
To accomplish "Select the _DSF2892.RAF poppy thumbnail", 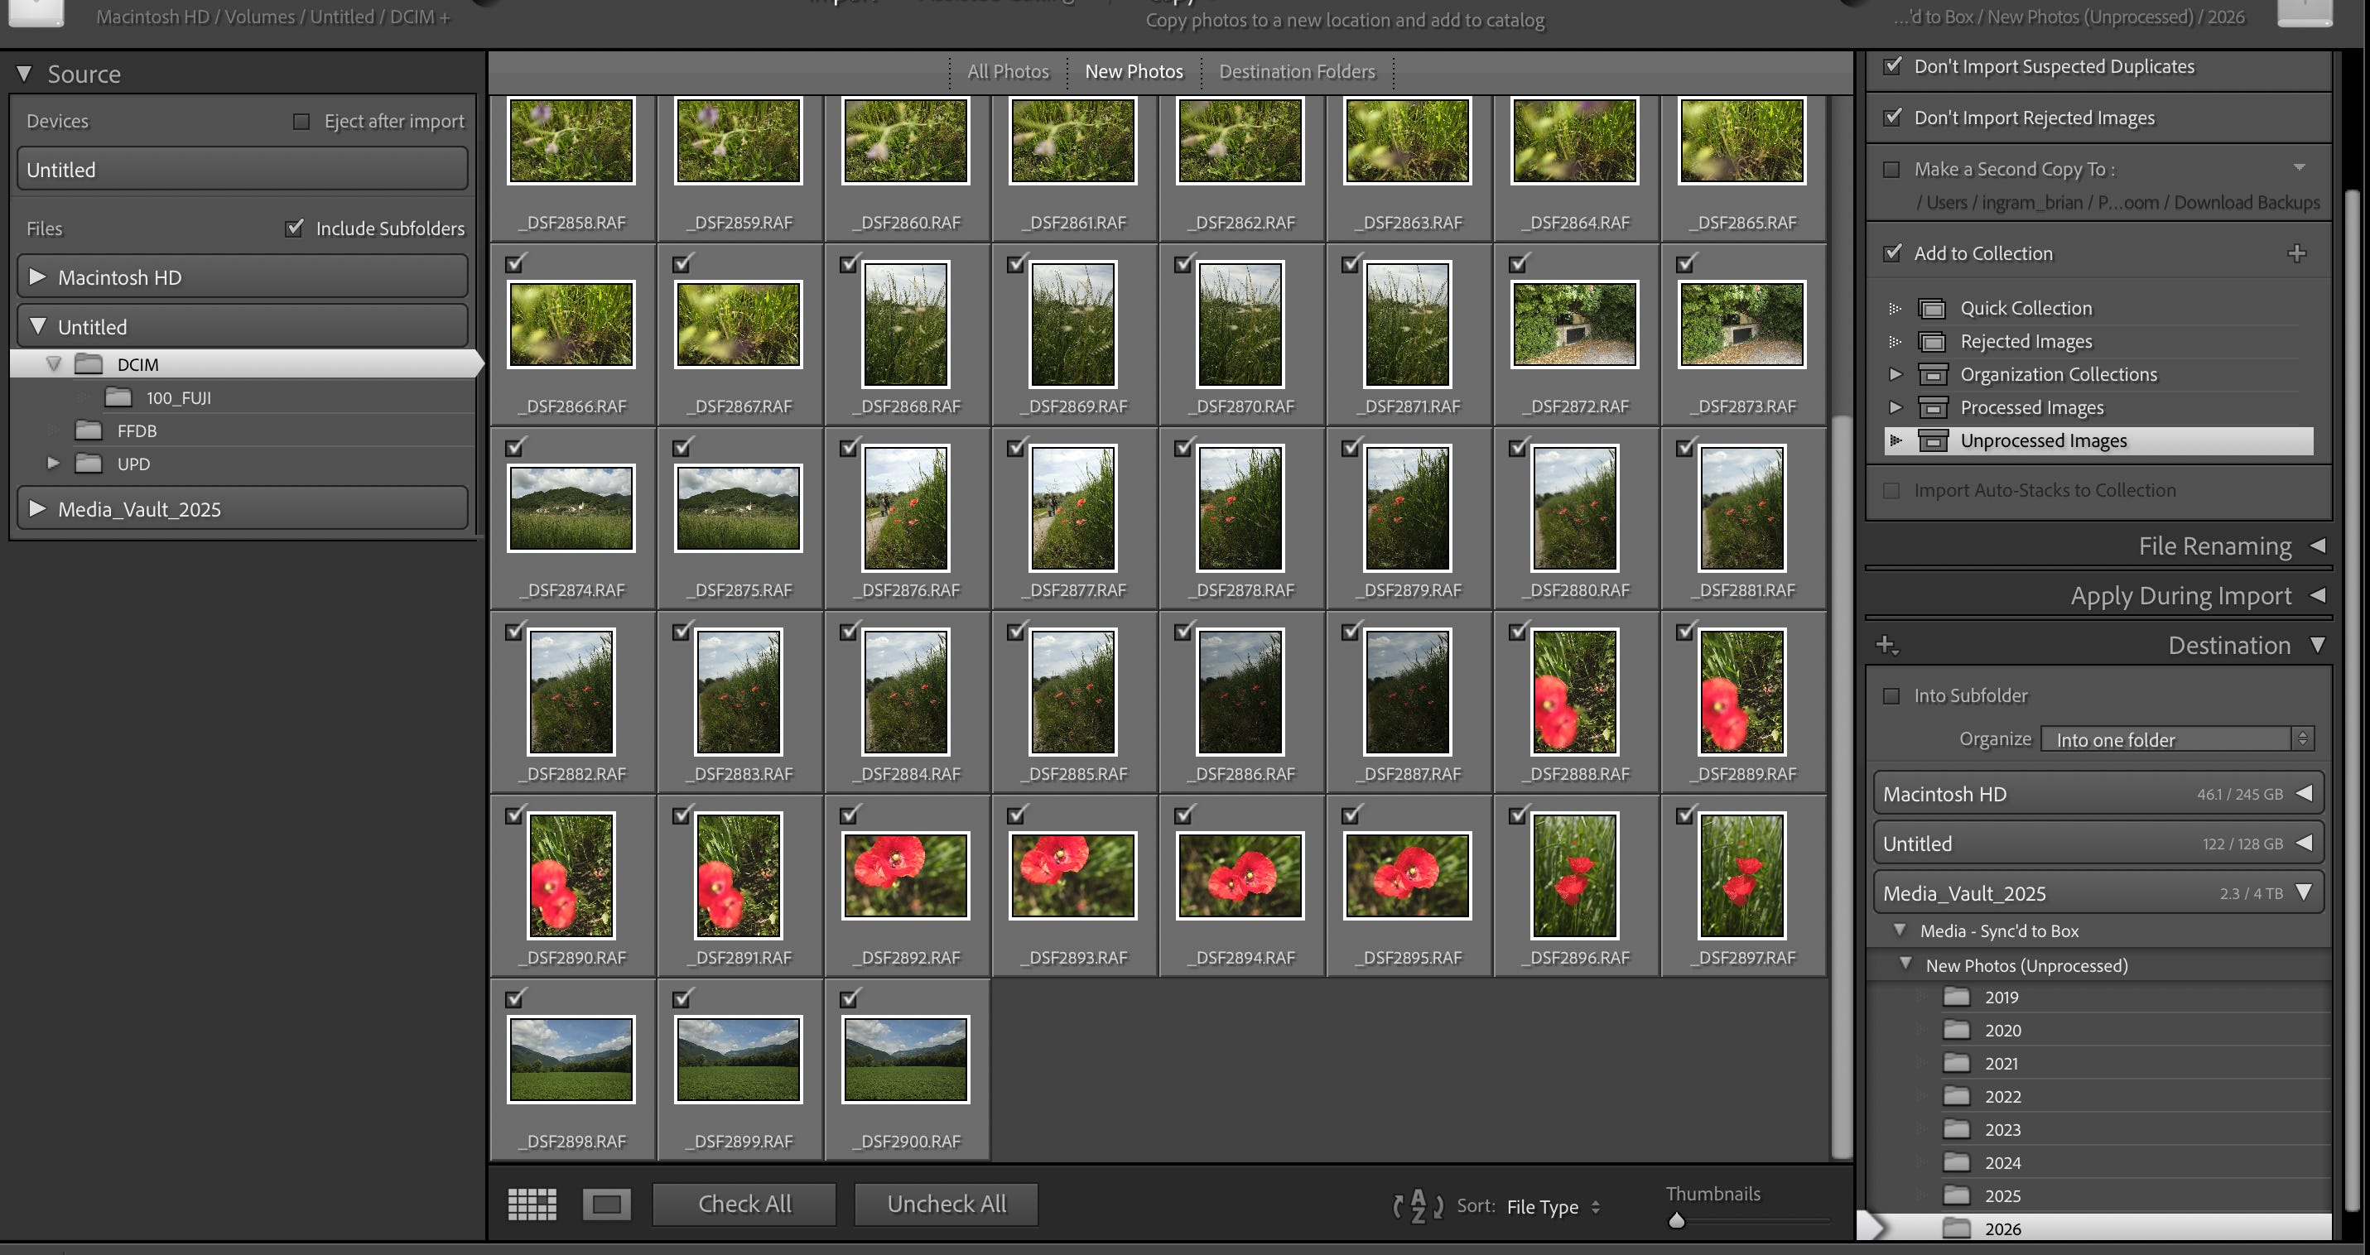I will (905, 875).
